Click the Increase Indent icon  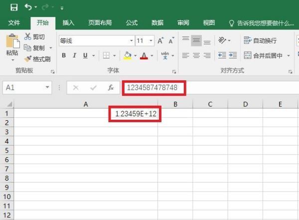point(233,55)
